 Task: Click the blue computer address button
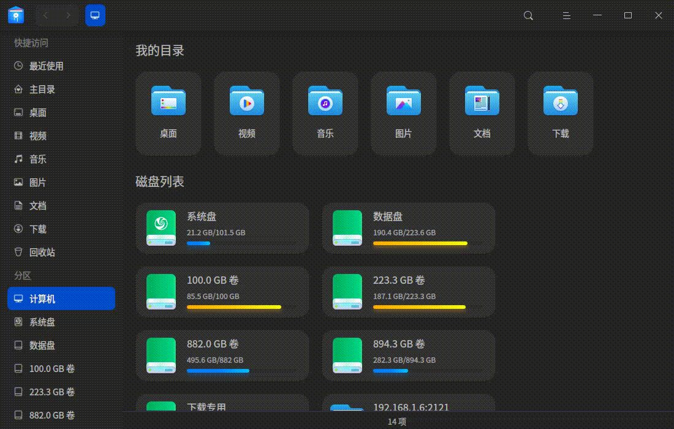coord(95,15)
